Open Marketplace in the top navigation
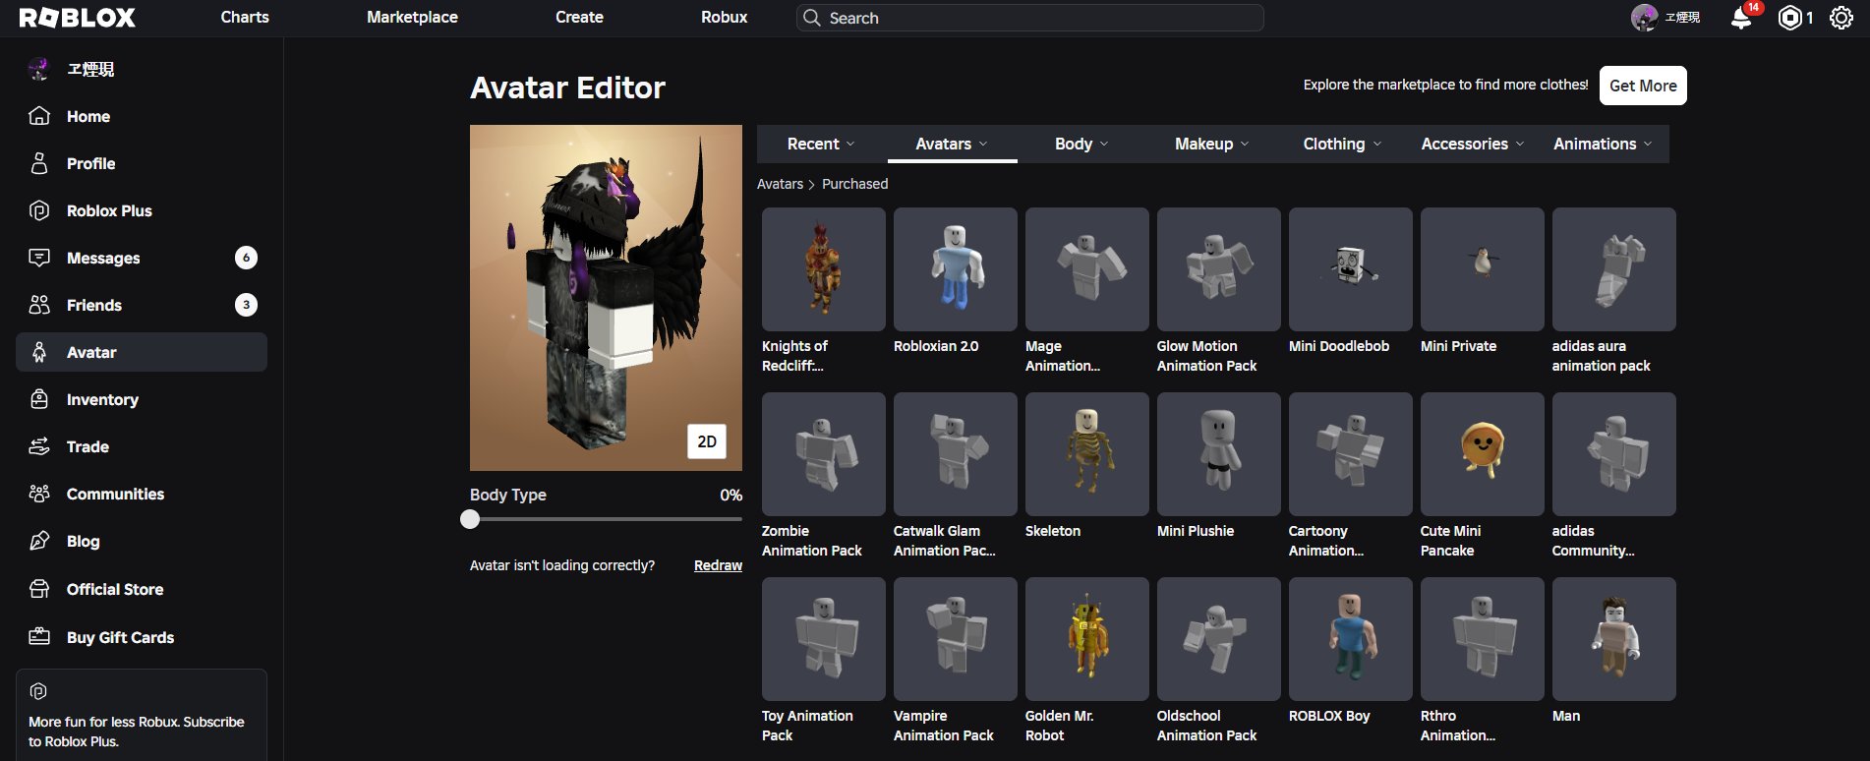The width and height of the screenshot is (1870, 761). tap(412, 18)
